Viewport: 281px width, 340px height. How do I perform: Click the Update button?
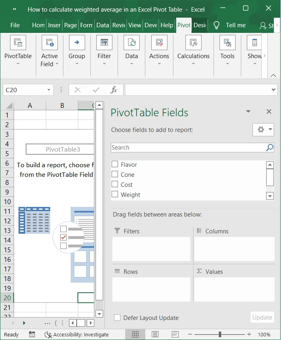point(262,318)
